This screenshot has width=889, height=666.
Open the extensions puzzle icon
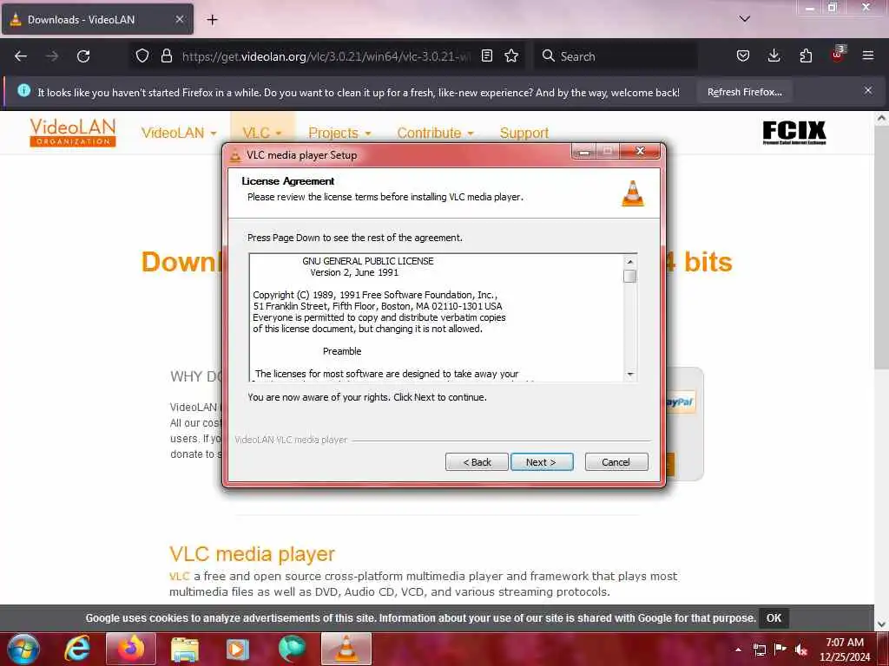tap(806, 55)
